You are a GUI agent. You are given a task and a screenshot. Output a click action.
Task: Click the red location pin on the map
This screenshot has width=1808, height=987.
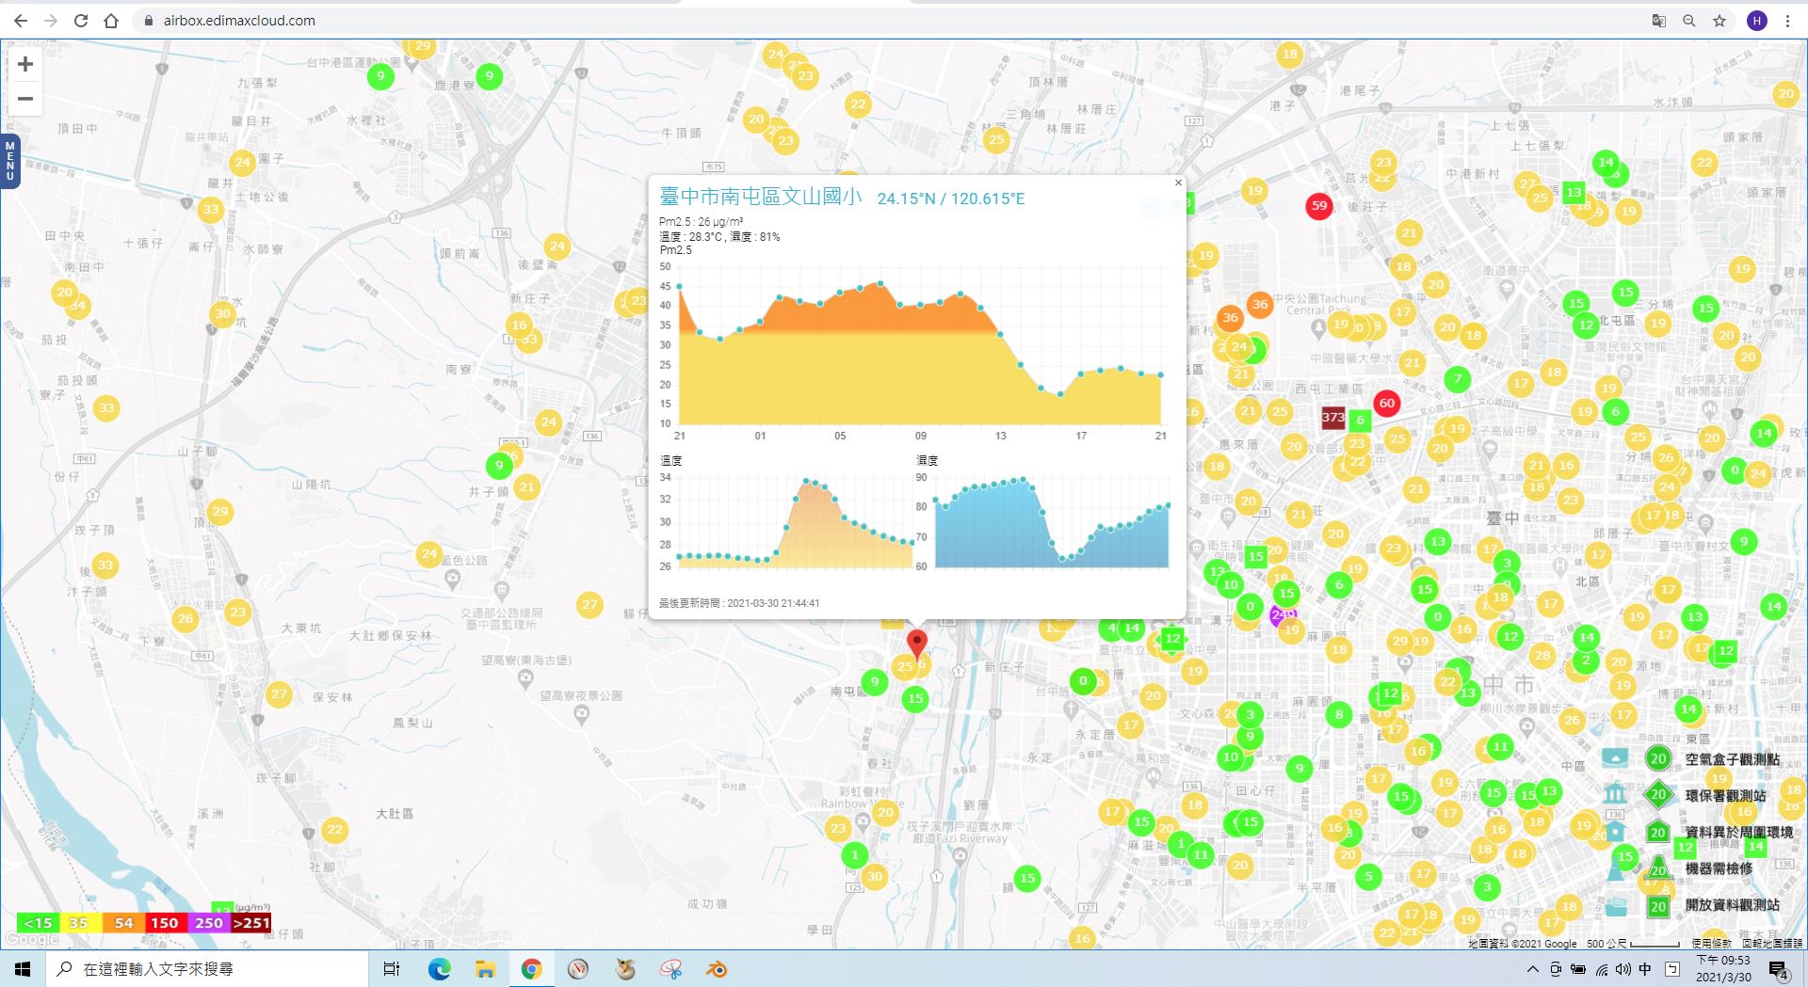pos(916,644)
